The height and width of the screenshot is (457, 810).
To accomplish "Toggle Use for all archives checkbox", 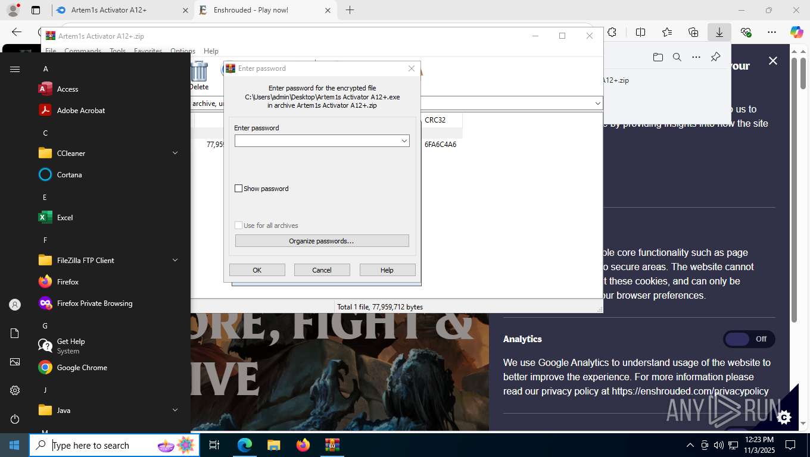I will [239, 226].
